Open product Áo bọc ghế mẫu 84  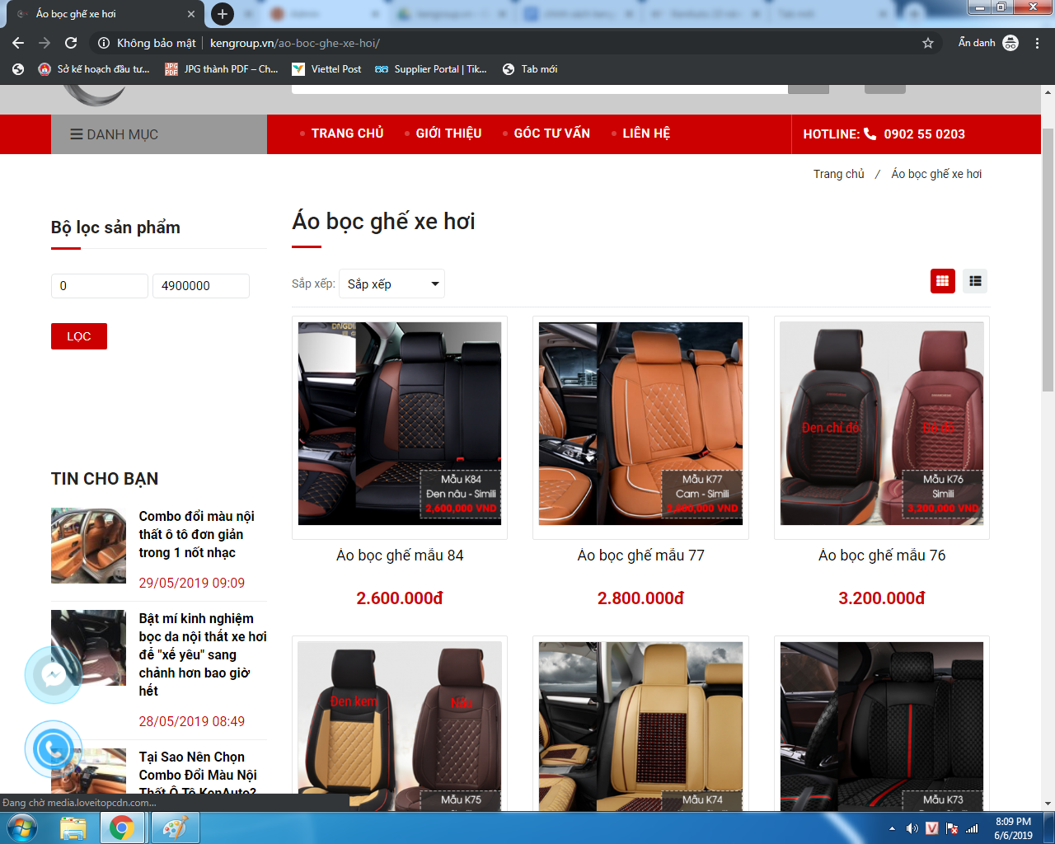pos(400,556)
